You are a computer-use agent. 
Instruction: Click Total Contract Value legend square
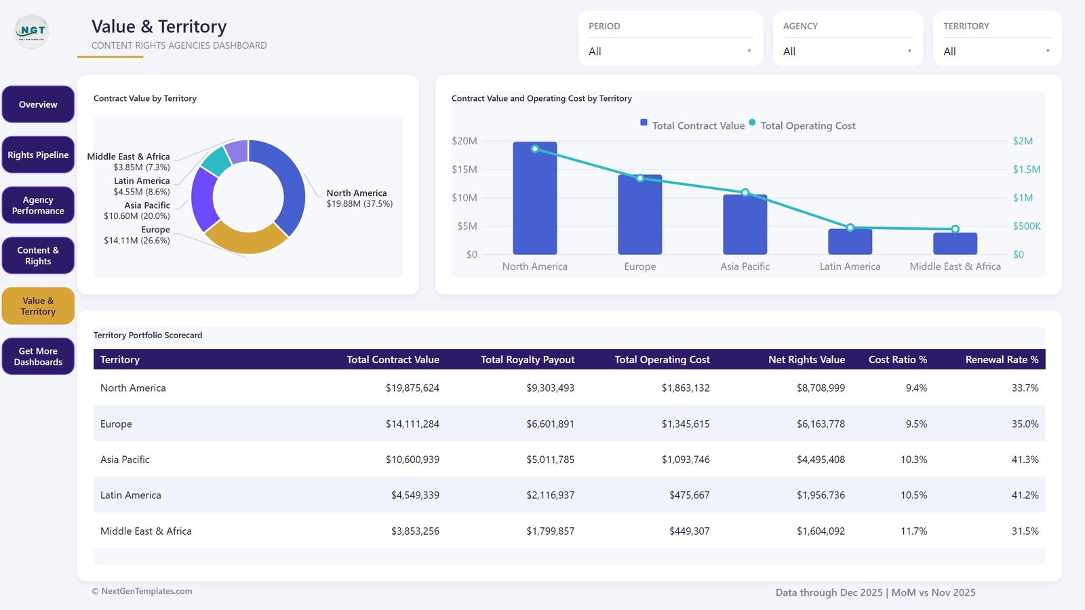pyautogui.click(x=644, y=123)
